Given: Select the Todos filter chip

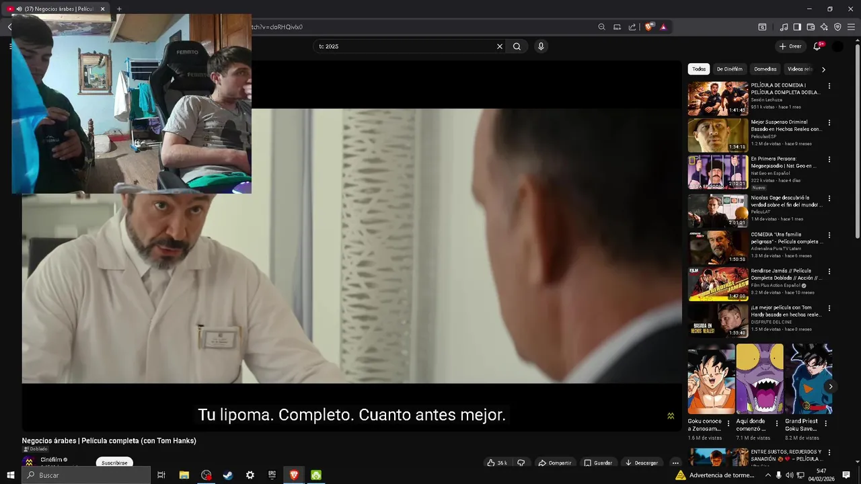Looking at the screenshot, I should (699, 69).
